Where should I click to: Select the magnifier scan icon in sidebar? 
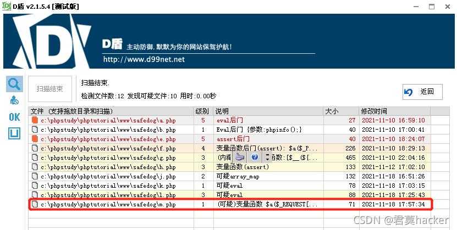tap(14, 84)
